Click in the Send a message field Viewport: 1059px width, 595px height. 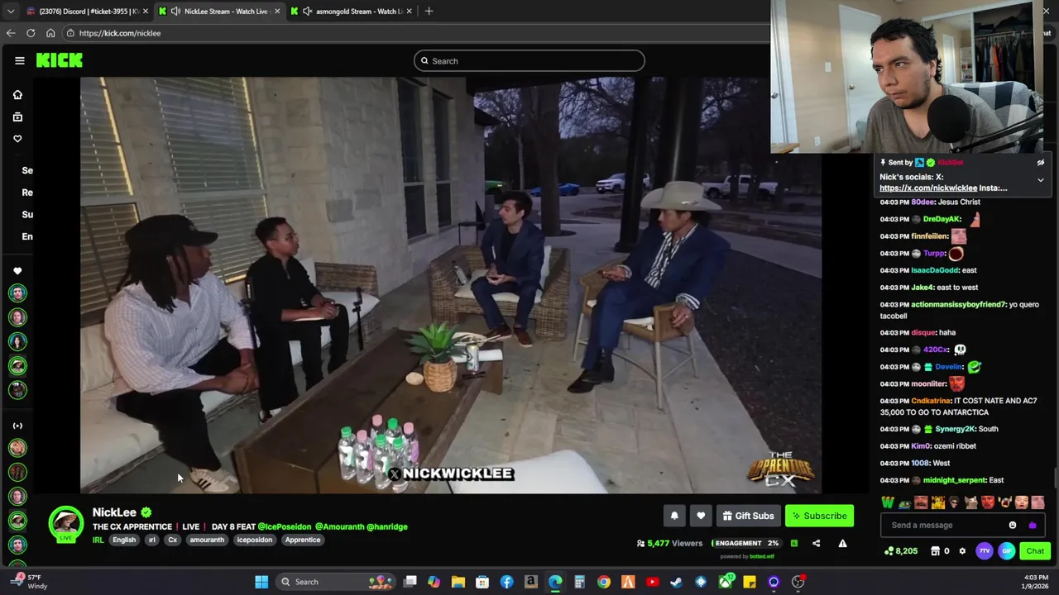click(943, 525)
